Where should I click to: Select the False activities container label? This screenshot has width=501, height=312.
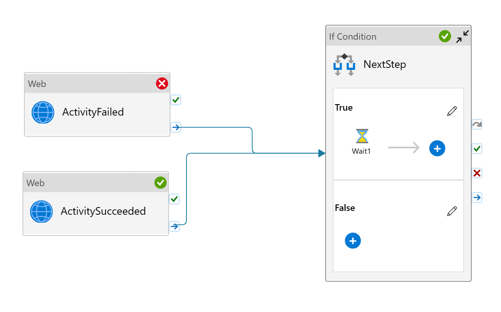coord(345,208)
